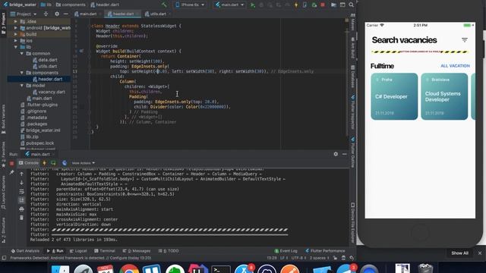This screenshot has height=273, width=486.
Task: Run main.dart with the green play icon
Action: point(253,5)
